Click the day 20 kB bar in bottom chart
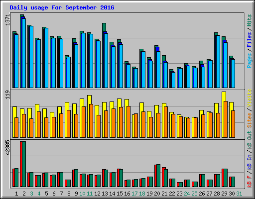The height and width of the screenshot is (199, 255). pos(158,176)
